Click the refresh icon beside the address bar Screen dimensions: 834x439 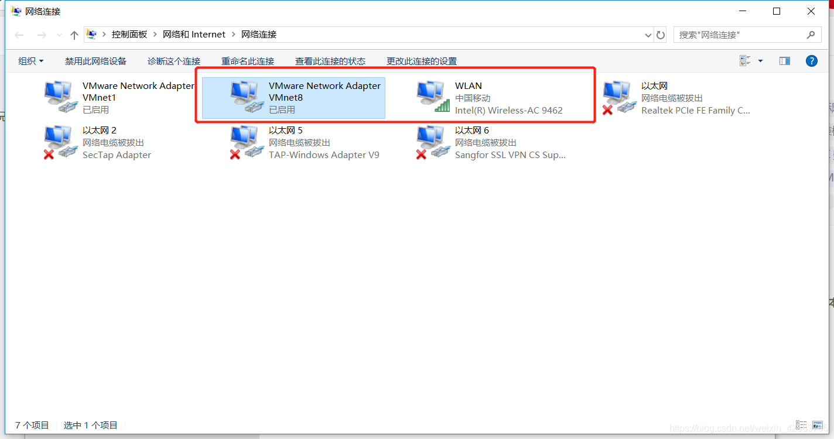click(x=660, y=35)
